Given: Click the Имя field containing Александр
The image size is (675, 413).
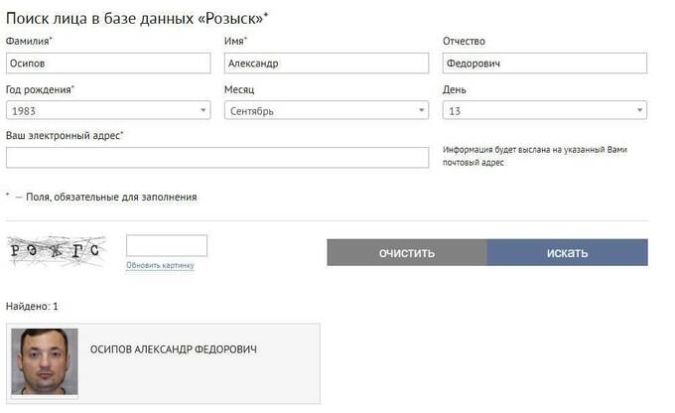Looking at the screenshot, I should (x=327, y=64).
